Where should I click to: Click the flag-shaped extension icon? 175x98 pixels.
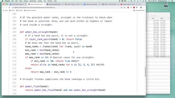tap(137, 8)
